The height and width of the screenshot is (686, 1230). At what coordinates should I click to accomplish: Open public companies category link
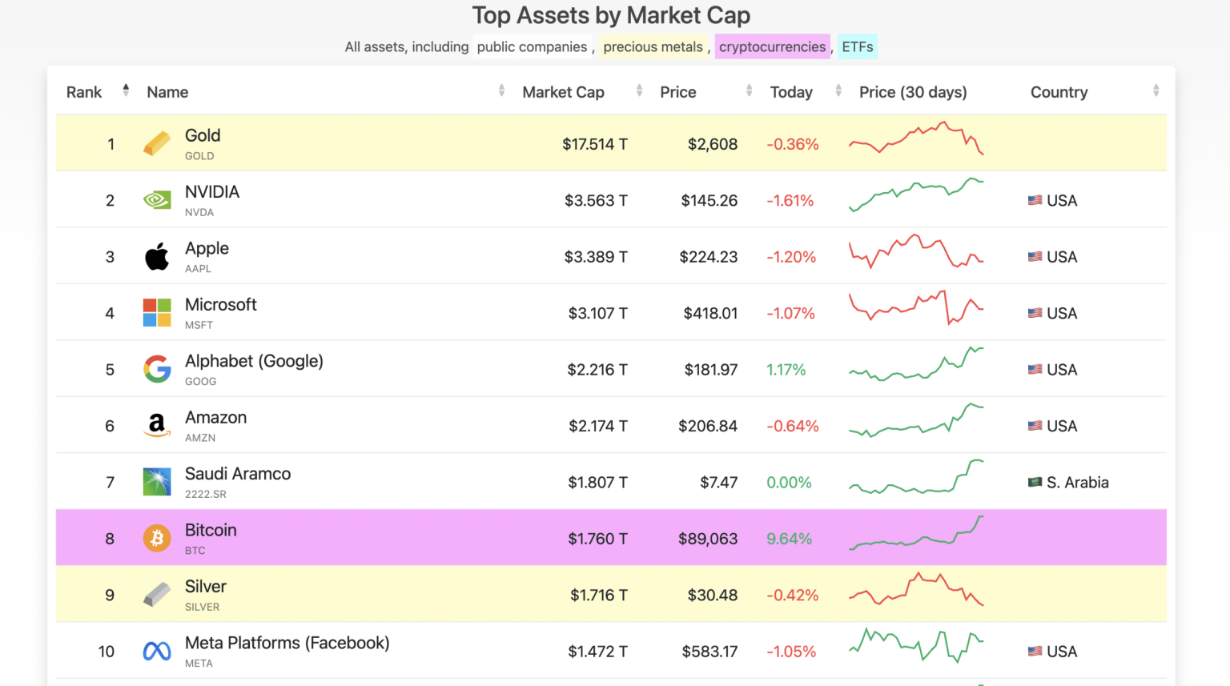click(x=532, y=46)
